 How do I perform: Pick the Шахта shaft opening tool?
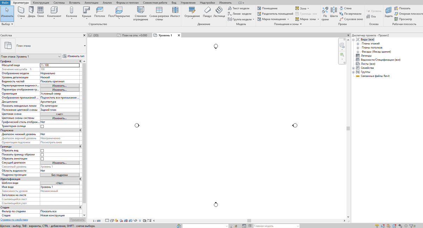coord(334,12)
